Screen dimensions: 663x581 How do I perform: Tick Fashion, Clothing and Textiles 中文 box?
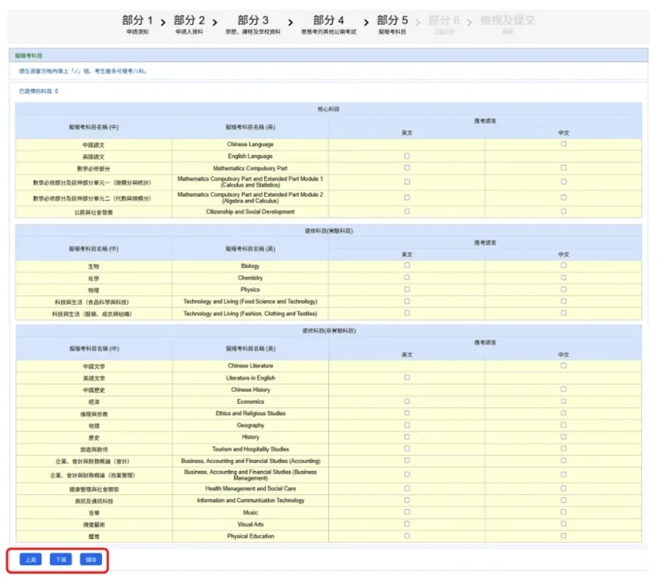coord(563,313)
